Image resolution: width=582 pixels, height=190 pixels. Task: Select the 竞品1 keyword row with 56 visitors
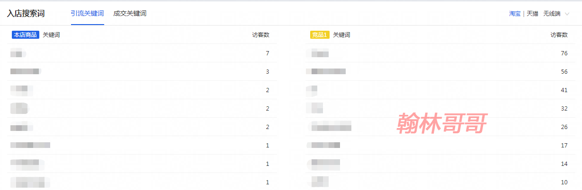pyautogui.click(x=440, y=71)
